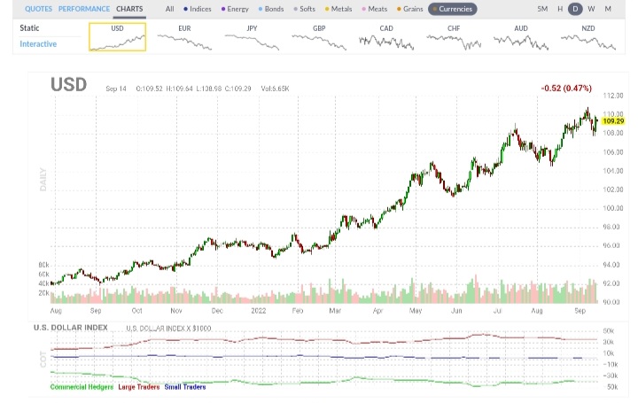
Task: Click the Commercial Hedgers legend label
Action: (82, 387)
